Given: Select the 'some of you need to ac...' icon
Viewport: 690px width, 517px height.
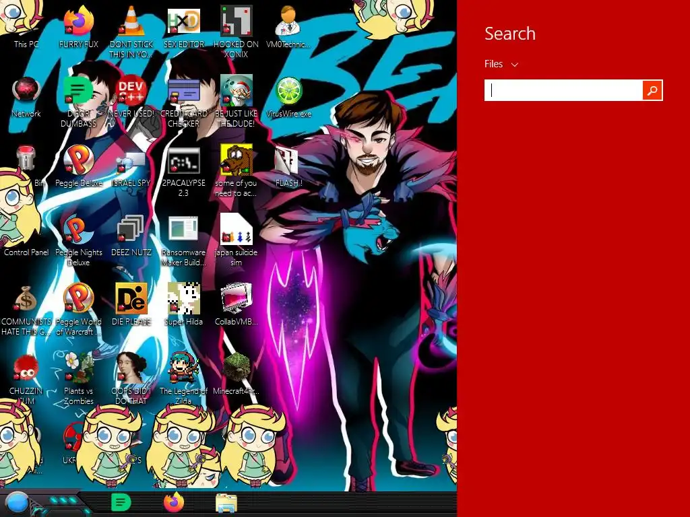Looking at the screenshot, I should pos(236,170).
